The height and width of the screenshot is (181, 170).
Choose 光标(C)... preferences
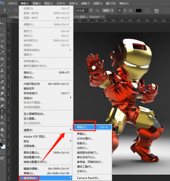[92, 148]
